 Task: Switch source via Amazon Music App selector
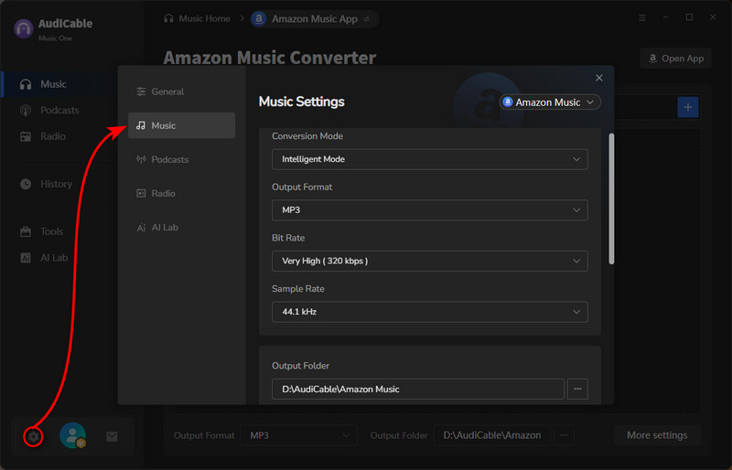click(x=314, y=19)
